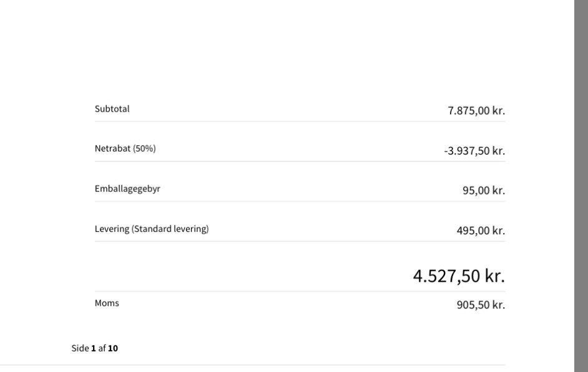
Task: Click the vertical scrollbar on the right
Action: tap(581, 186)
